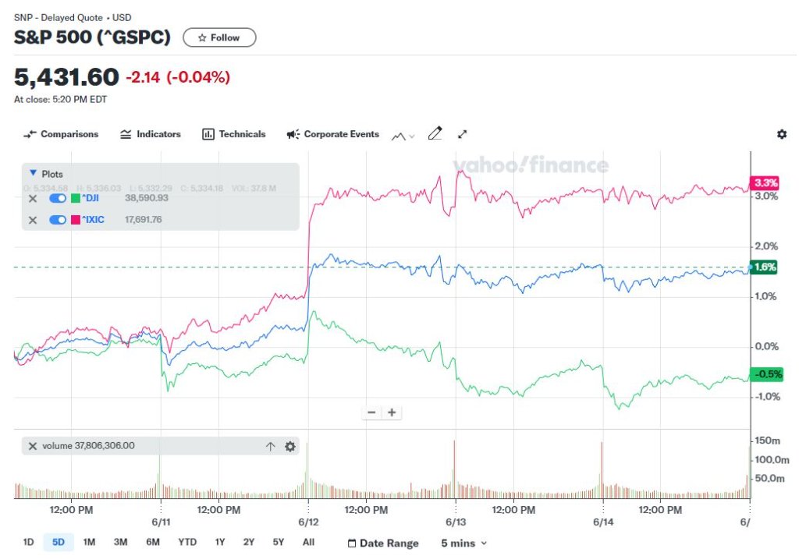799x559 pixels.
Task: Zoom in with the plus button
Action: click(x=392, y=412)
